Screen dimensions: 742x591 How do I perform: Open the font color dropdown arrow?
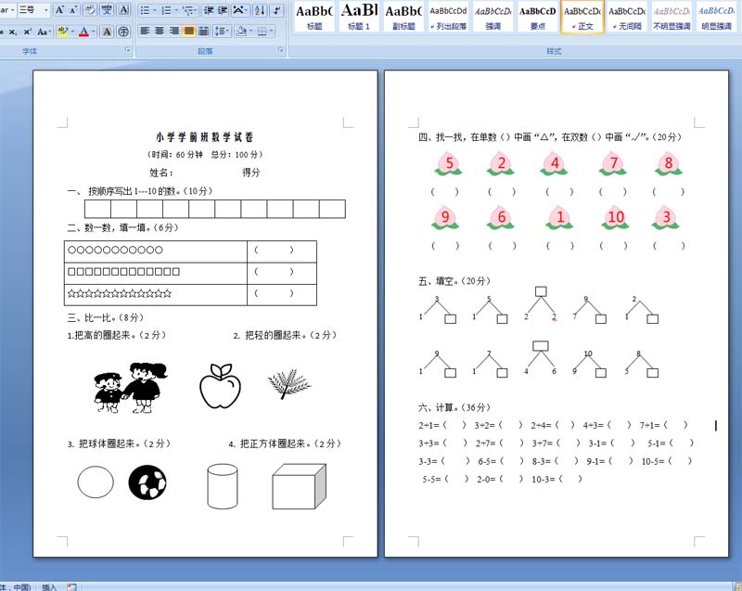click(x=94, y=32)
